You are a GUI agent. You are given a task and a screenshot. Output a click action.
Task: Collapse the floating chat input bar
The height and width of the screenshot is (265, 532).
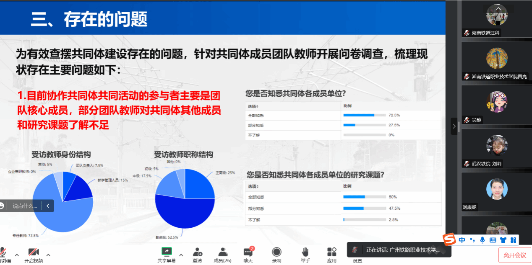point(48,206)
